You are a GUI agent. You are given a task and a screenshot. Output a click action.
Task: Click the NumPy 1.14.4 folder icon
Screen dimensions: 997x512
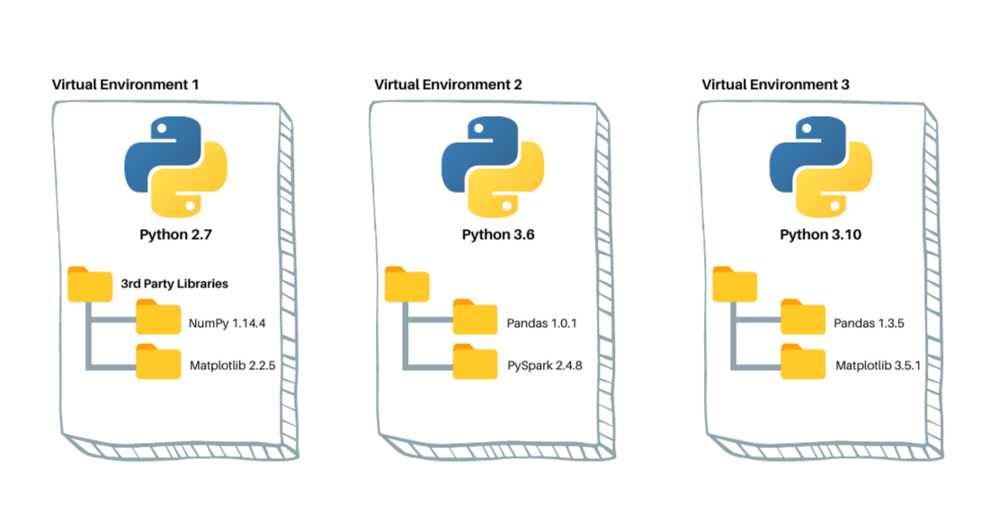click(158, 316)
